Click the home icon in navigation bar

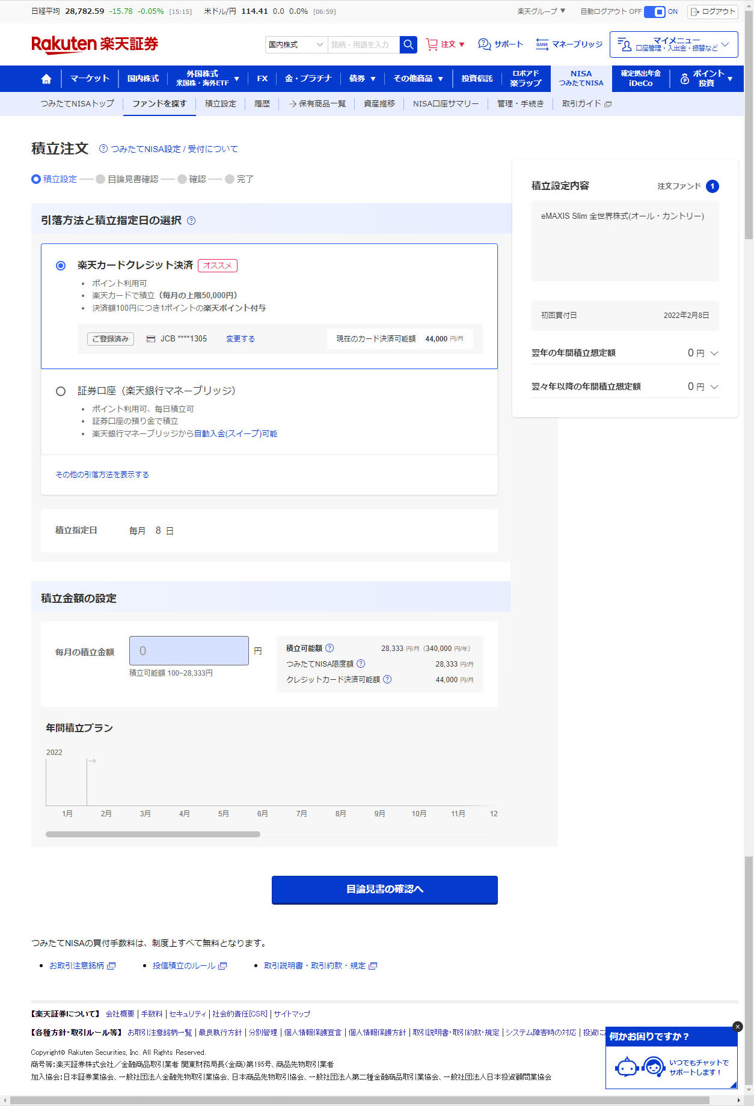click(46, 79)
